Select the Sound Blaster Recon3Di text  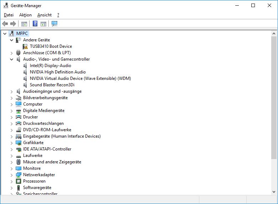click(52, 85)
